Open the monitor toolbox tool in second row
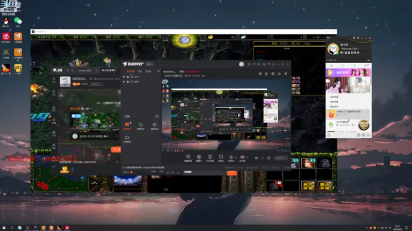 click(127, 139)
